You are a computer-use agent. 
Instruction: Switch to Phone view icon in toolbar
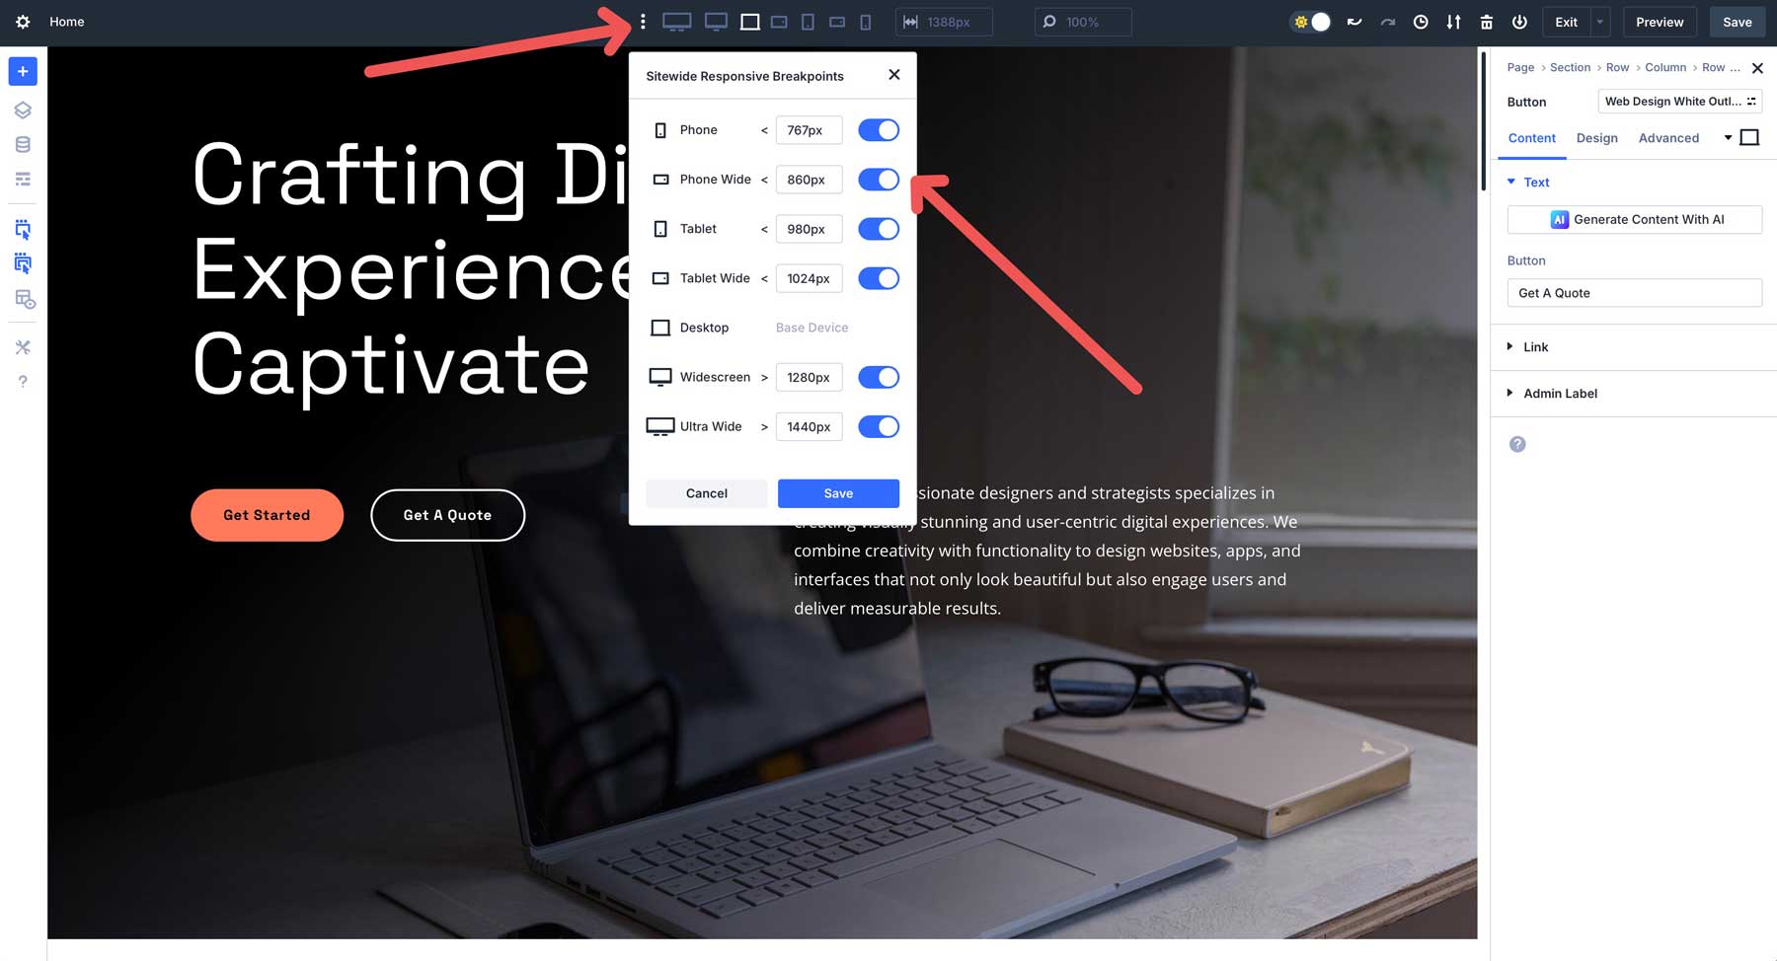tap(866, 22)
